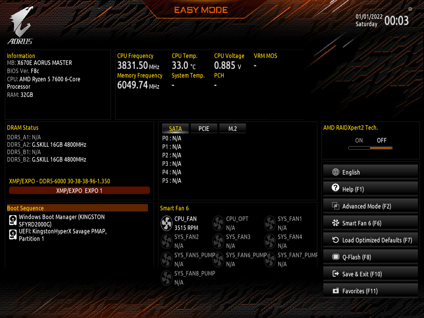
Task: Click the MB: X670E AORUS MASTER line
Action: point(39,63)
